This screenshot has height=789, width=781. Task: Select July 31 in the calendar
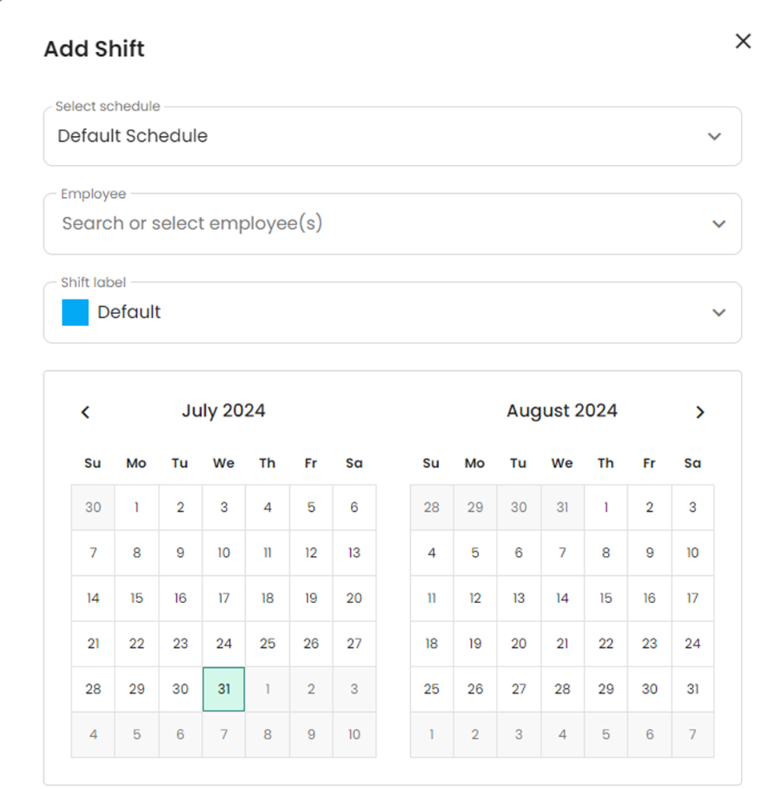[223, 689]
